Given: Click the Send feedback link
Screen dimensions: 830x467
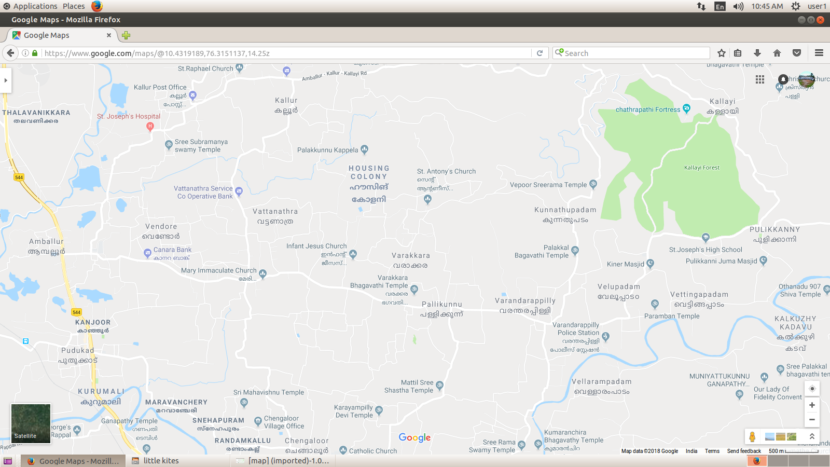Looking at the screenshot, I should point(744,451).
